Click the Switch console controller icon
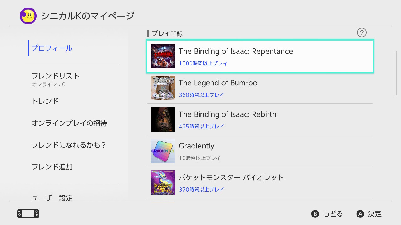This screenshot has height=225, width=401. (28, 214)
